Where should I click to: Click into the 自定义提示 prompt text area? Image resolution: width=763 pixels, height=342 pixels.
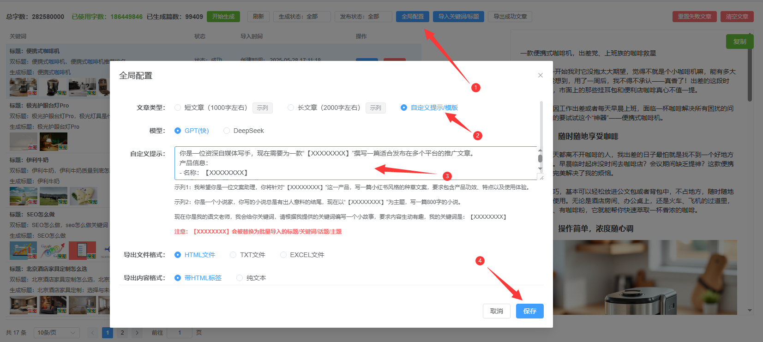pos(355,163)
